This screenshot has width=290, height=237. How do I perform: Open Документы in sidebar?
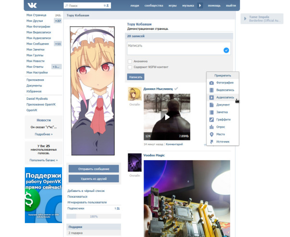coord(34,85)
